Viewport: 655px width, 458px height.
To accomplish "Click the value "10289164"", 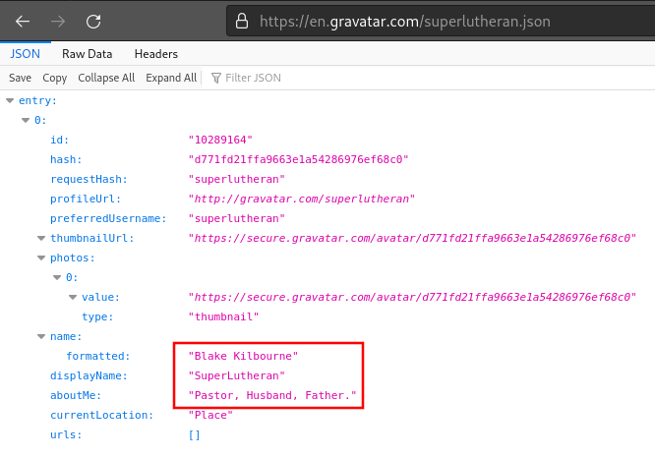I will click(220, 140).
